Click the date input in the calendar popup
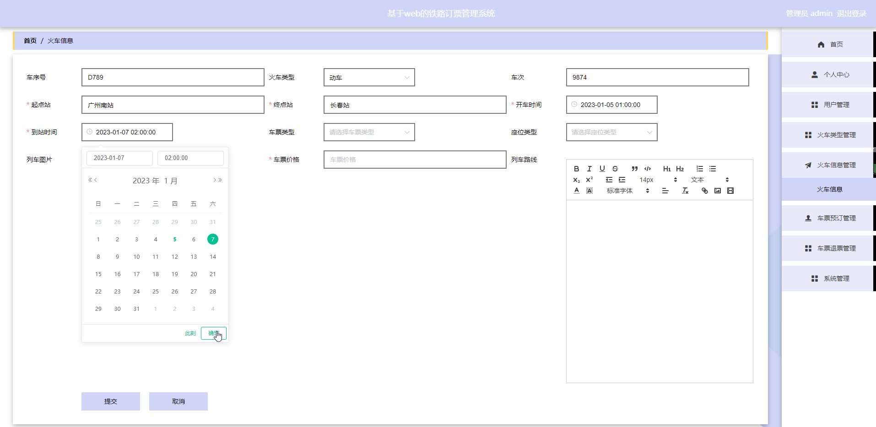876x427 pixels. coord(119,158)
